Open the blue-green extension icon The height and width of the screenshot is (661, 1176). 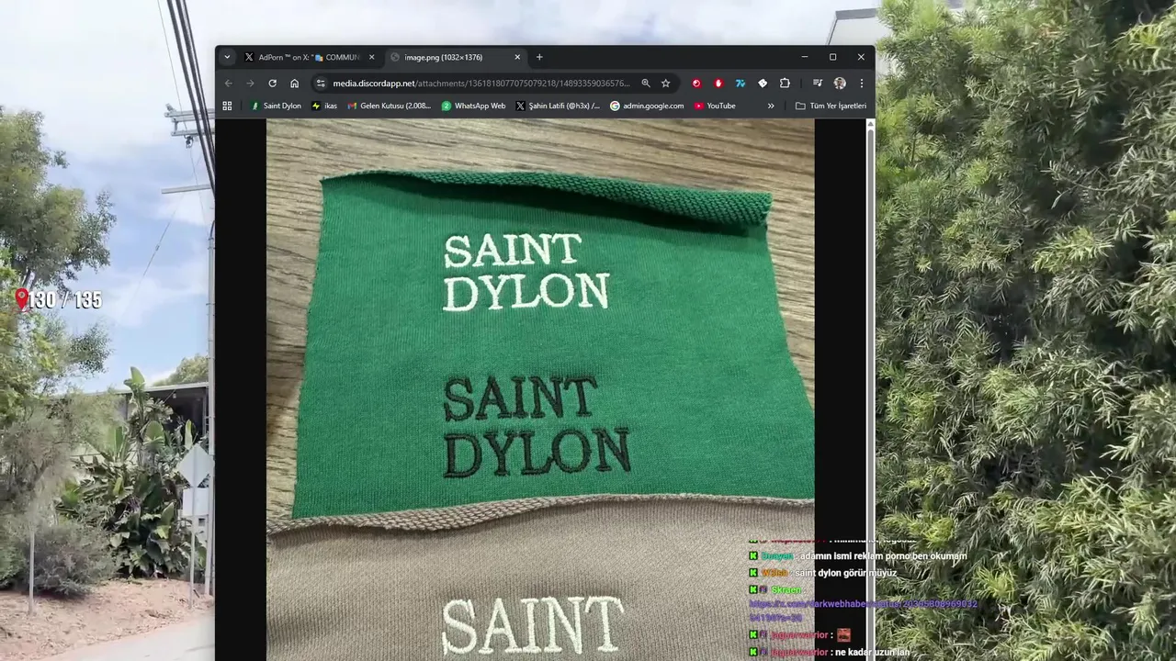pyautogui.click(x=741, y=83)
